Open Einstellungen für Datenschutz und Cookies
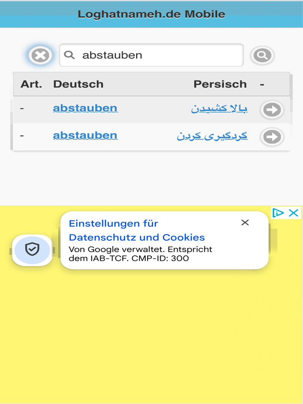 (x=137, y=230)
